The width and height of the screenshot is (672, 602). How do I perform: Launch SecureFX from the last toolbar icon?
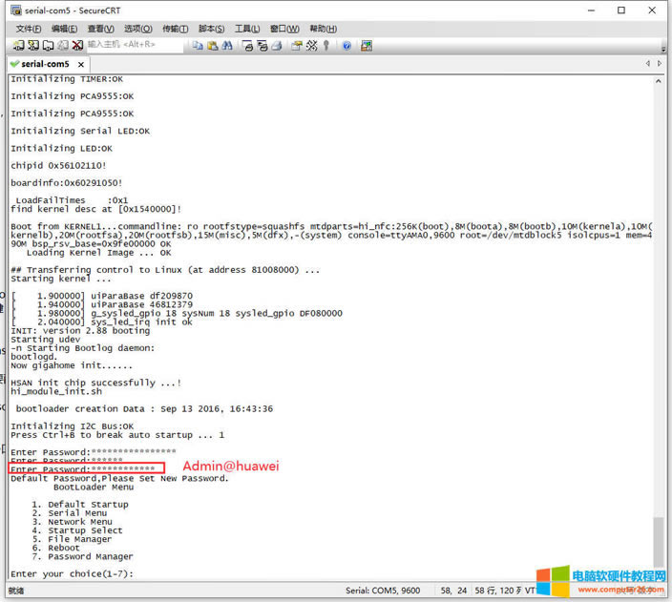tap(367, 45)
